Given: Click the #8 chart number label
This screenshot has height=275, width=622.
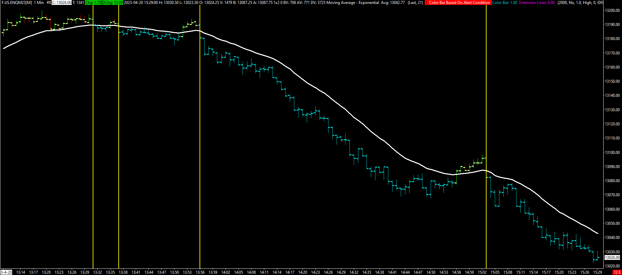Looking at the screenshot, I should point(49,3).
